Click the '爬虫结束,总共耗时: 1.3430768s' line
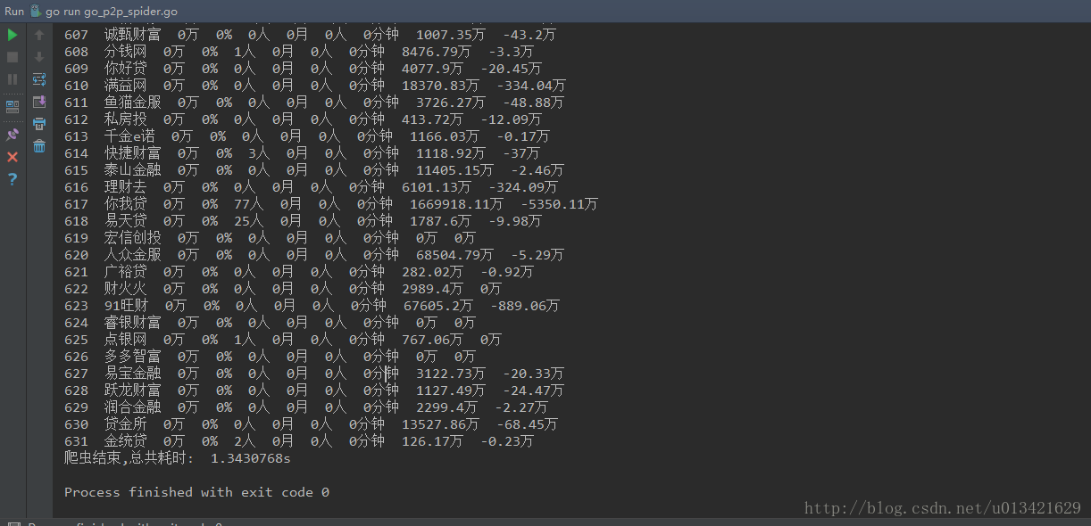 pos(178,458)
